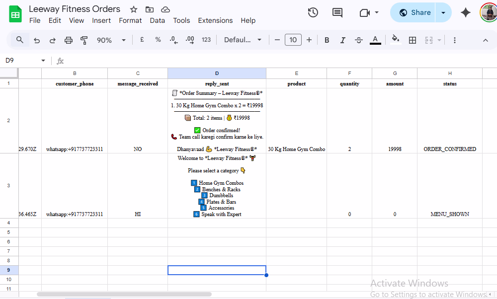The image size is (497, 299).
Task: Increase the font size with plus
Action: pos(309,40)
